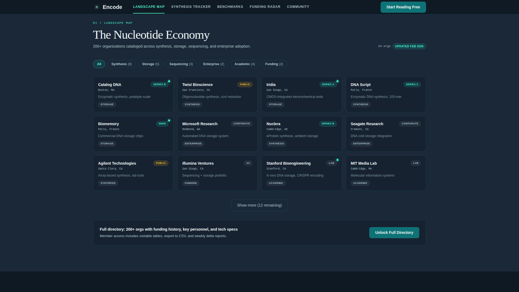This screenshot has width=519, height=292.
Task: Click Start Reading Free button
Action: (x=403, y=7)
